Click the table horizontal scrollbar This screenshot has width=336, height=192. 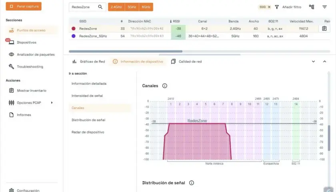pos(126,52)
